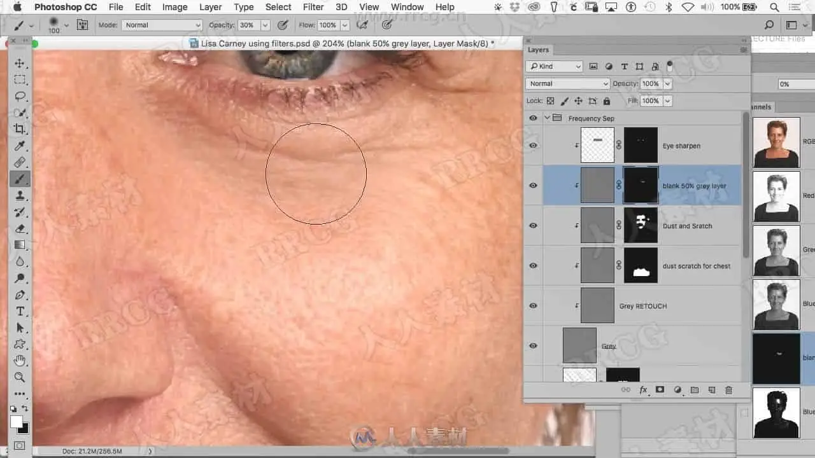Viewport: 815px width, 458px height.
Task: Delete layer using trash icon
Action: (x=728, y=390)
